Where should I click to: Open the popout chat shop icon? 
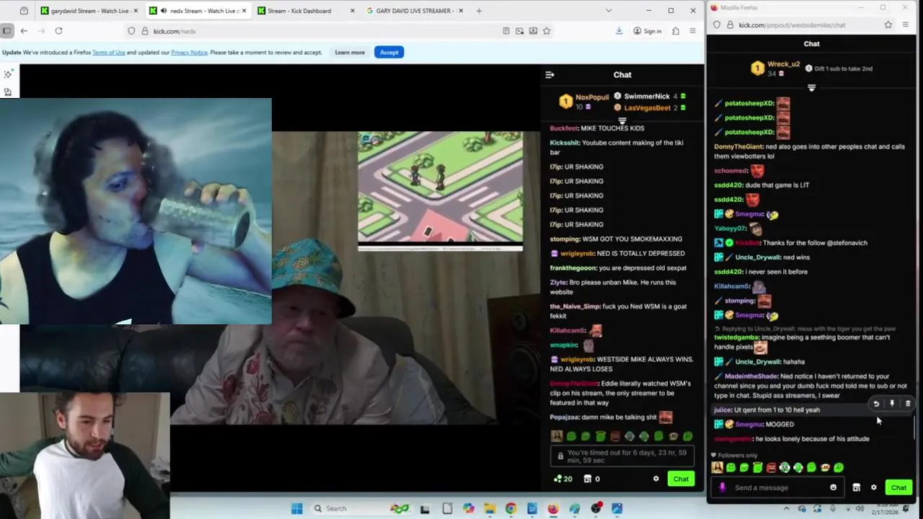point(856,488)
